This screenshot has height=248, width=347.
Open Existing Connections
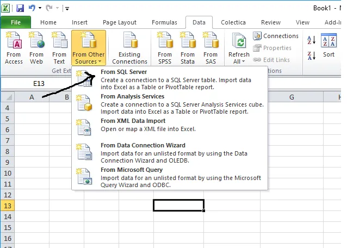pos(129,48)
